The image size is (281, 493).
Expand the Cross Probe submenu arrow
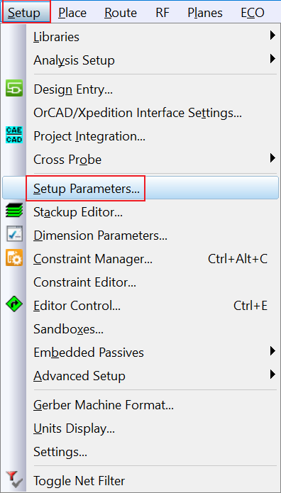click(272, 158)
